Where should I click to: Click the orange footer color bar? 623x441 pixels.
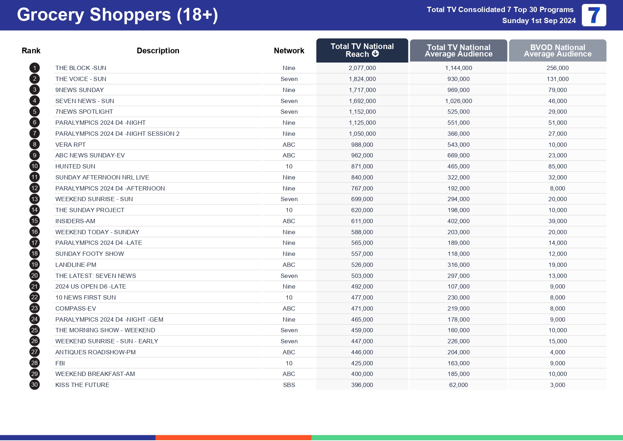233,438
